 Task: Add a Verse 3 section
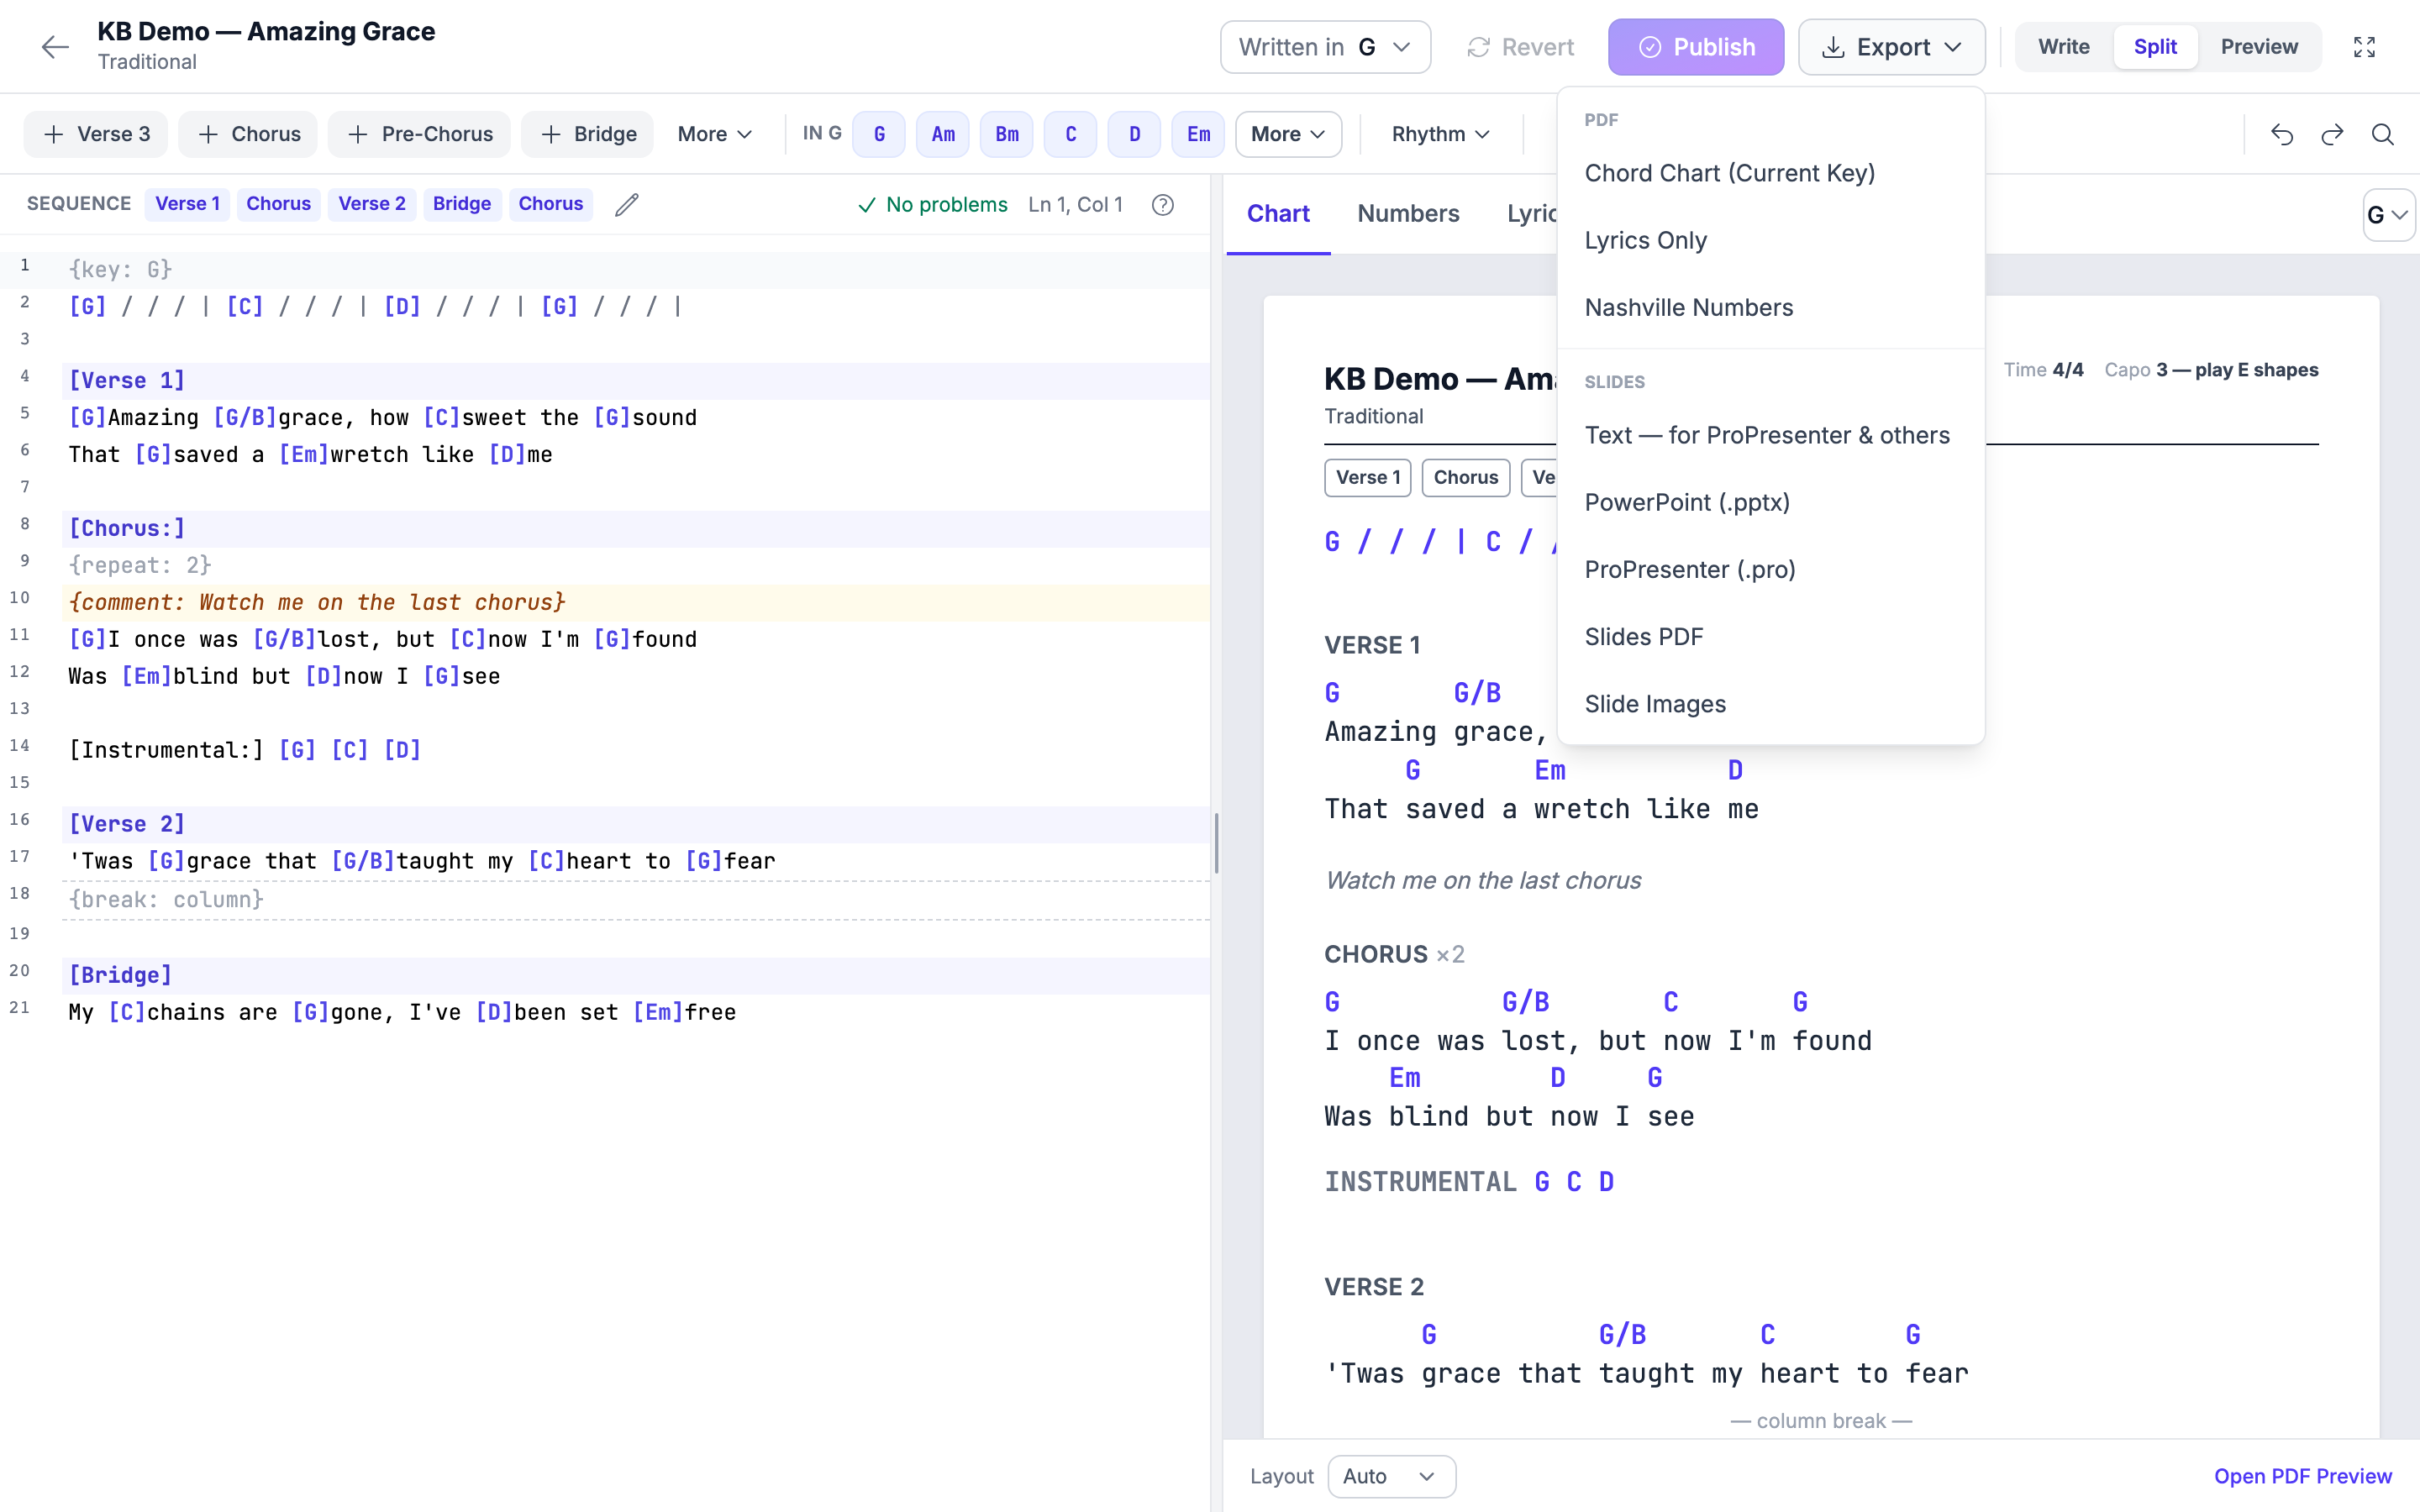pos(97,134)
